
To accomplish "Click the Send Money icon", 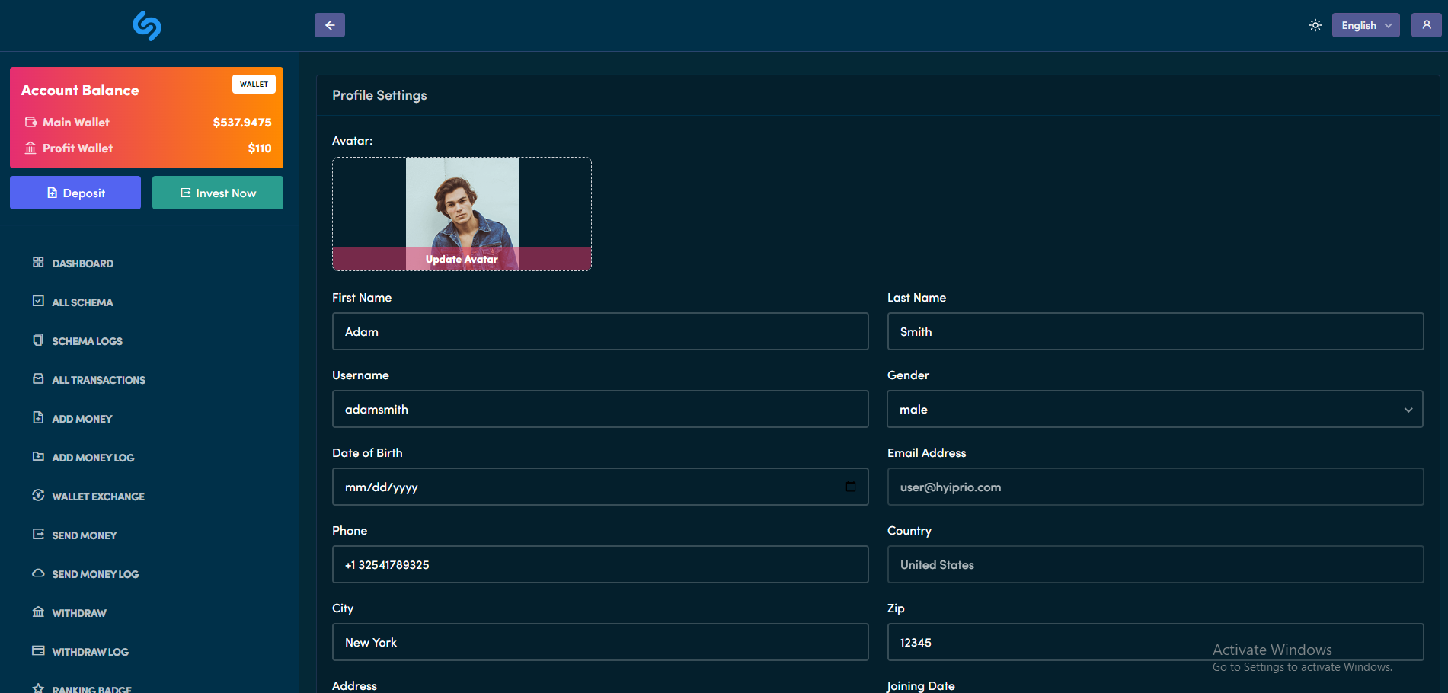I will pyautogui.click(x=38, y=535).
